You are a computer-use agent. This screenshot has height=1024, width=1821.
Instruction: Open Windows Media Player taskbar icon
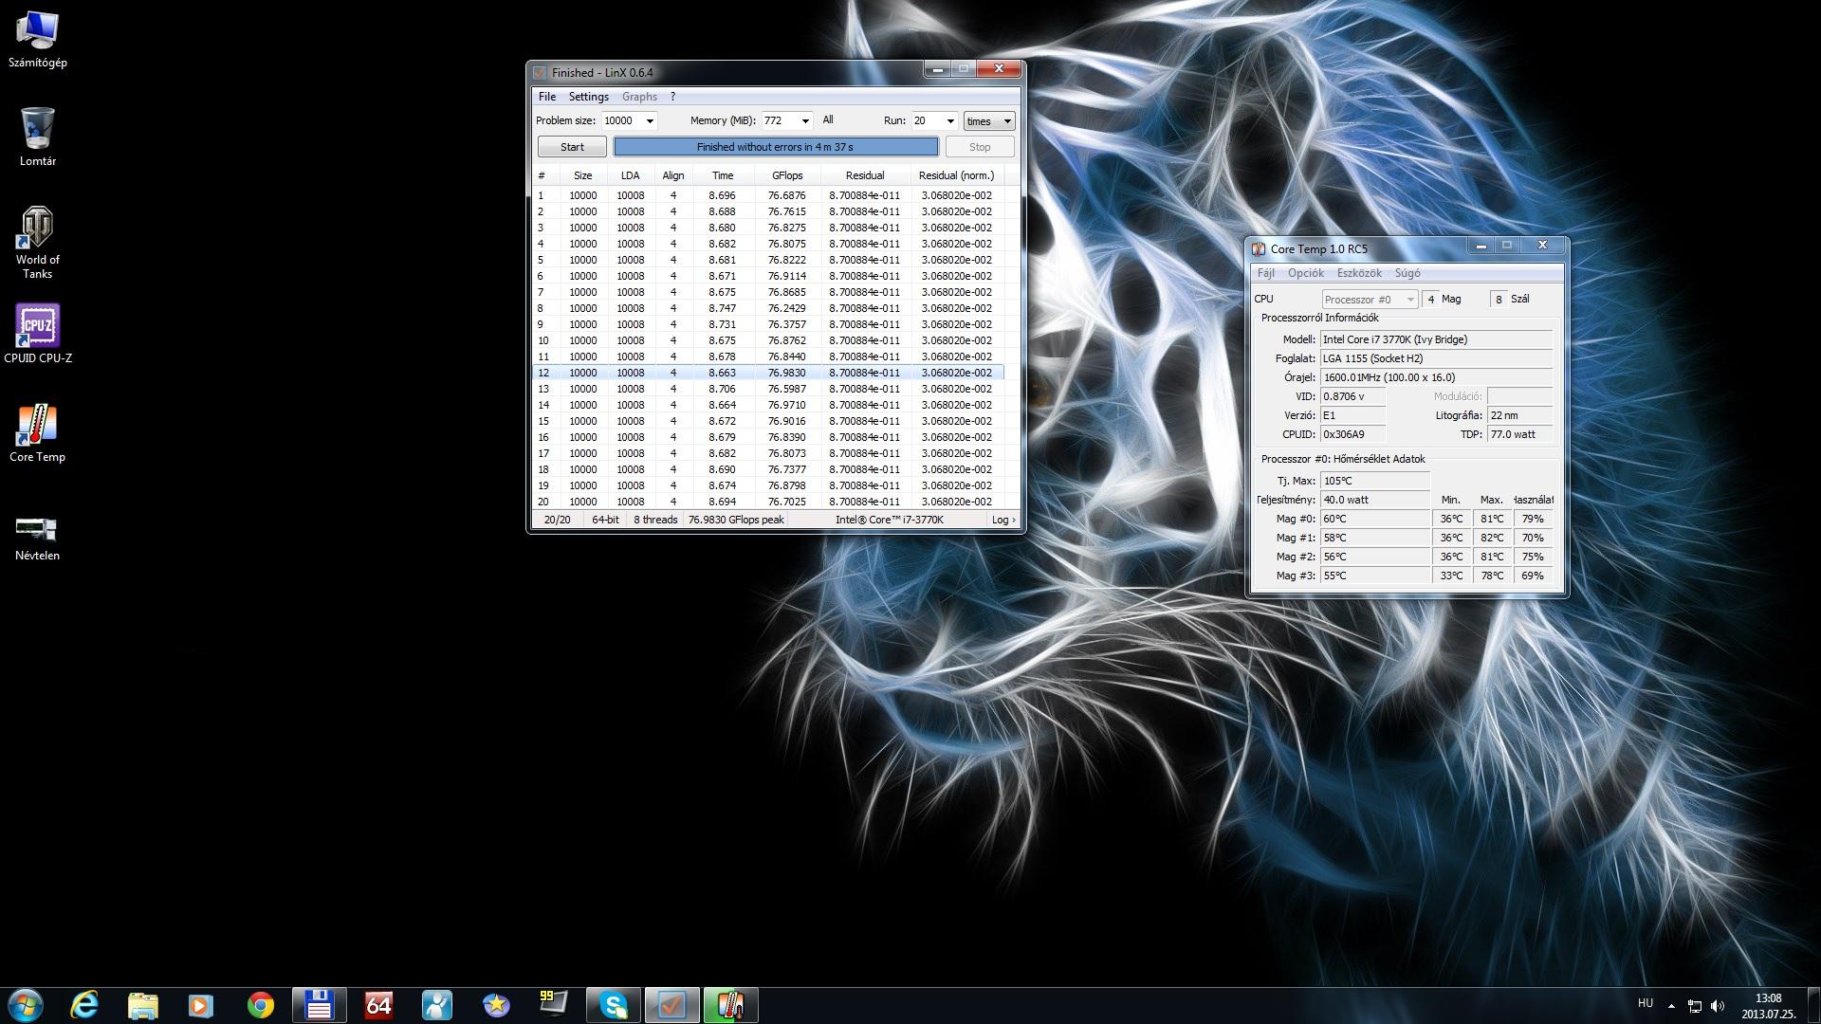click(201, 1005)
